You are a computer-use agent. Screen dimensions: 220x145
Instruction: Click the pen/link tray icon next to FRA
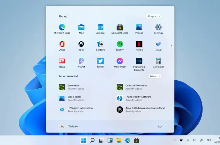coord(201,140)
